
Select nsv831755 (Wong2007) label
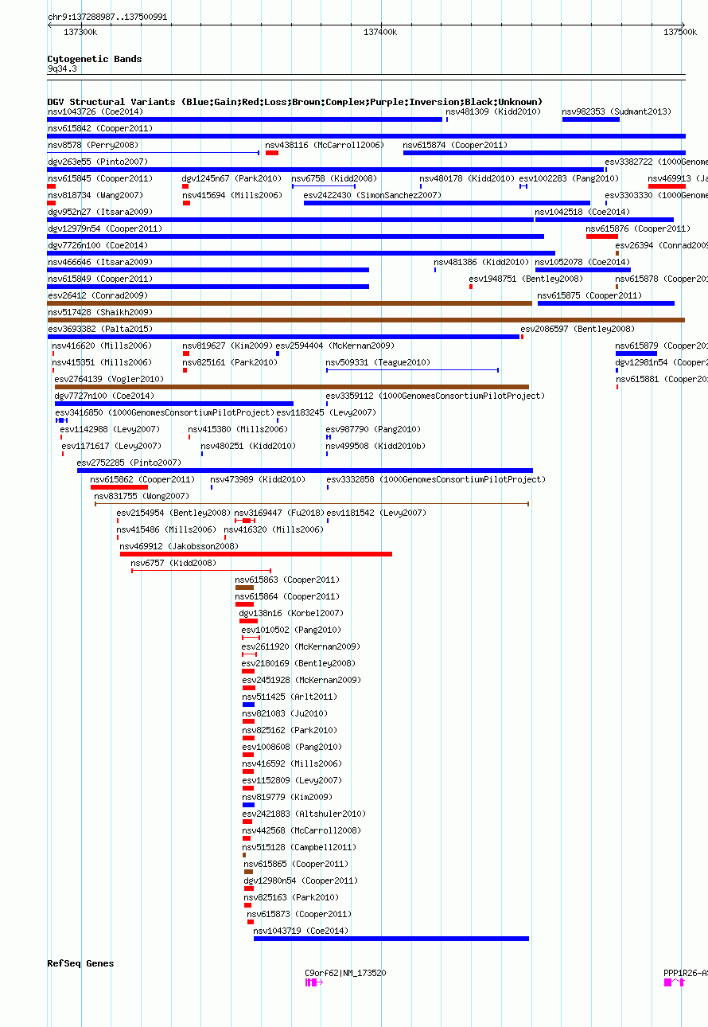pyautogui.click(x=142, y=496)
